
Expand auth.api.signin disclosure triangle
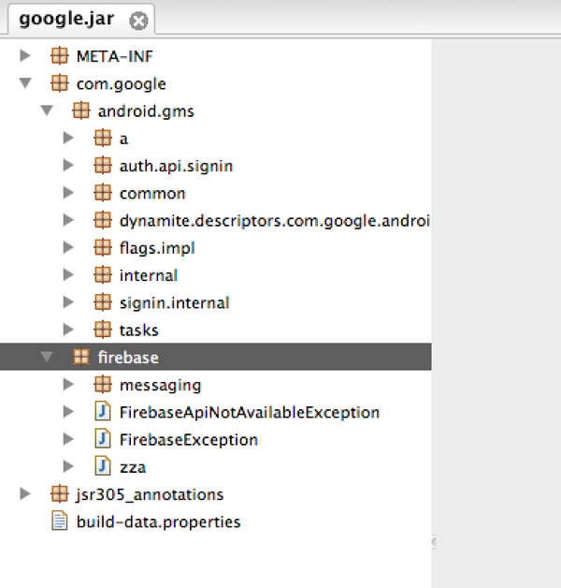tap(68, 166)
